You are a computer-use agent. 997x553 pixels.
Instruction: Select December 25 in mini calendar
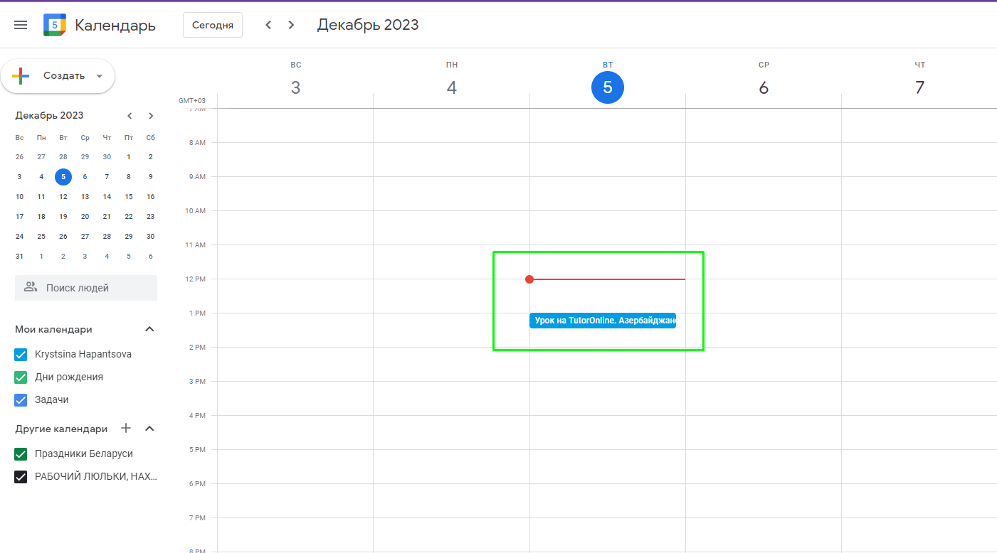[x=41, y=236]
